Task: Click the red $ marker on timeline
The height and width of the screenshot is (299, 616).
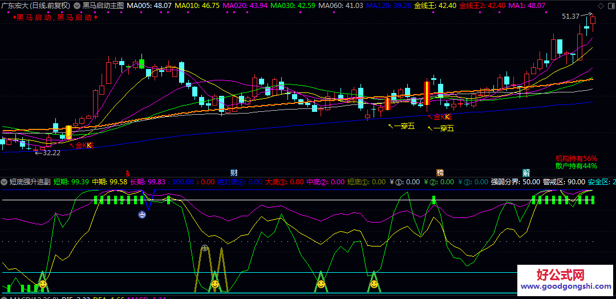Action: pos(128,172)
